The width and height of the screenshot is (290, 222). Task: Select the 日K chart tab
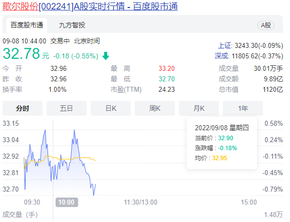pos(111,108)
